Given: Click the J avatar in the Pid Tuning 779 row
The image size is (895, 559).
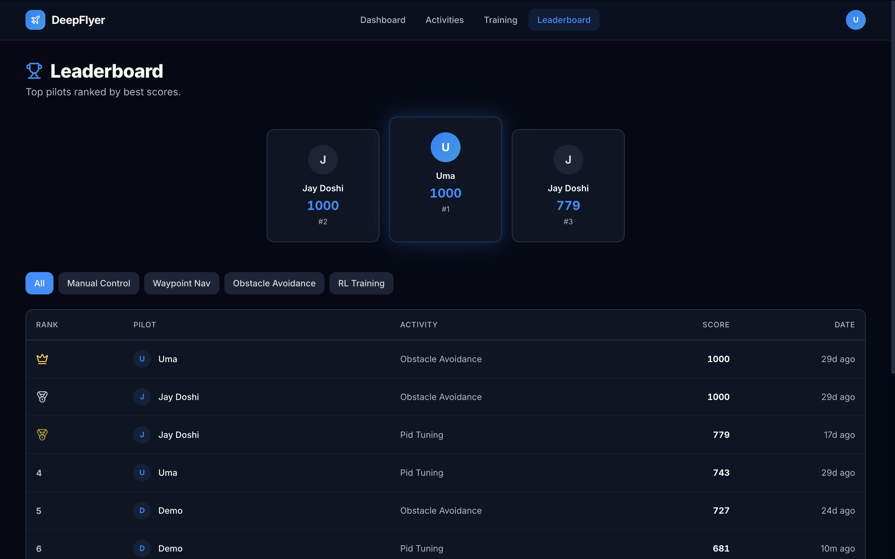Looking at the screenshot, I should 142,435.
